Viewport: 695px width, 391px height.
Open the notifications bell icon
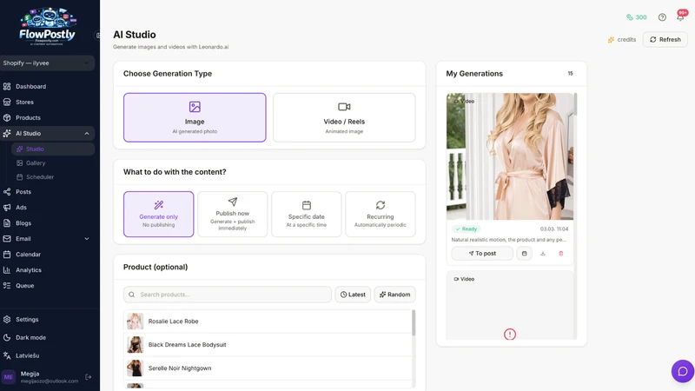click(x=680, y=17)
